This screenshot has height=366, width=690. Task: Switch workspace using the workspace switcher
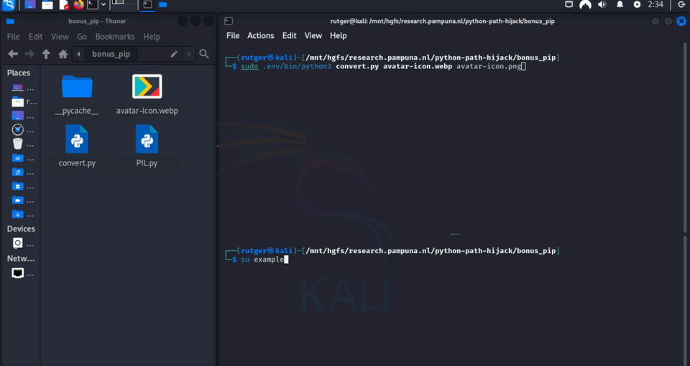[123, 5]
